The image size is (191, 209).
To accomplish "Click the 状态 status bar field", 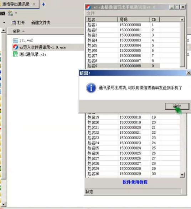I will coord(133,192).
